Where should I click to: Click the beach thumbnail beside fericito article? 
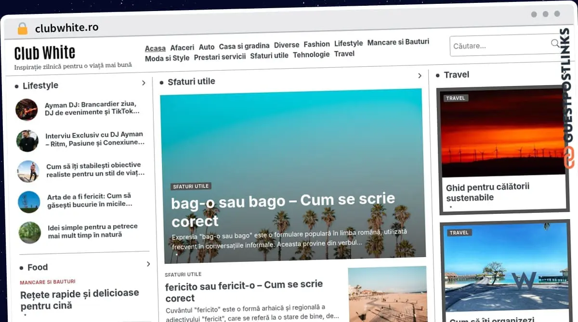click(x=387, y=294)
